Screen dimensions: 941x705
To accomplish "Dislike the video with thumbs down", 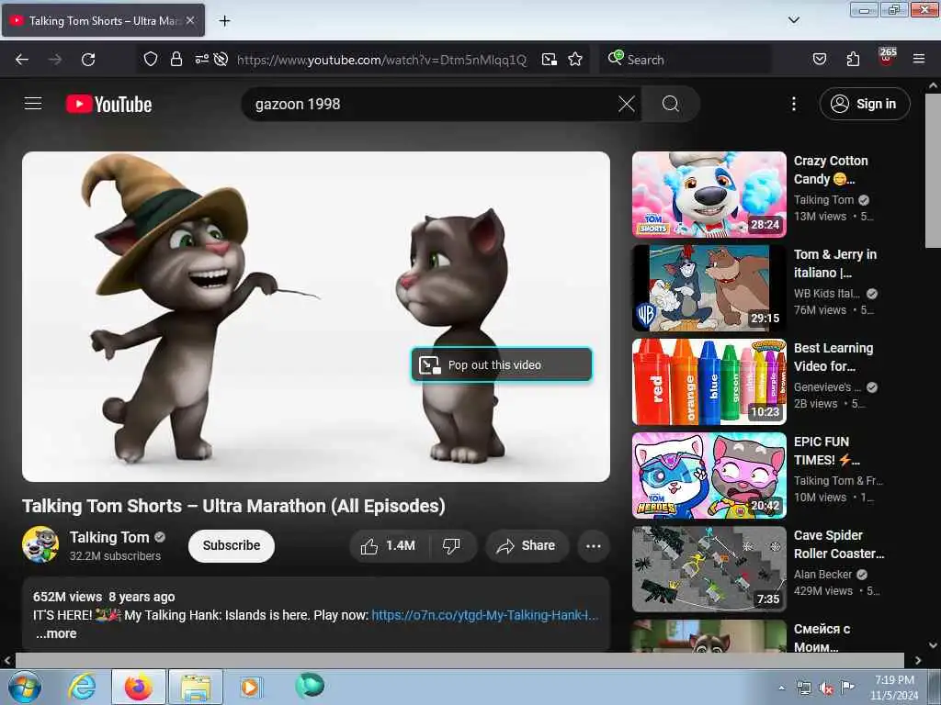I will pyautogui.click(x=451, y=545).
